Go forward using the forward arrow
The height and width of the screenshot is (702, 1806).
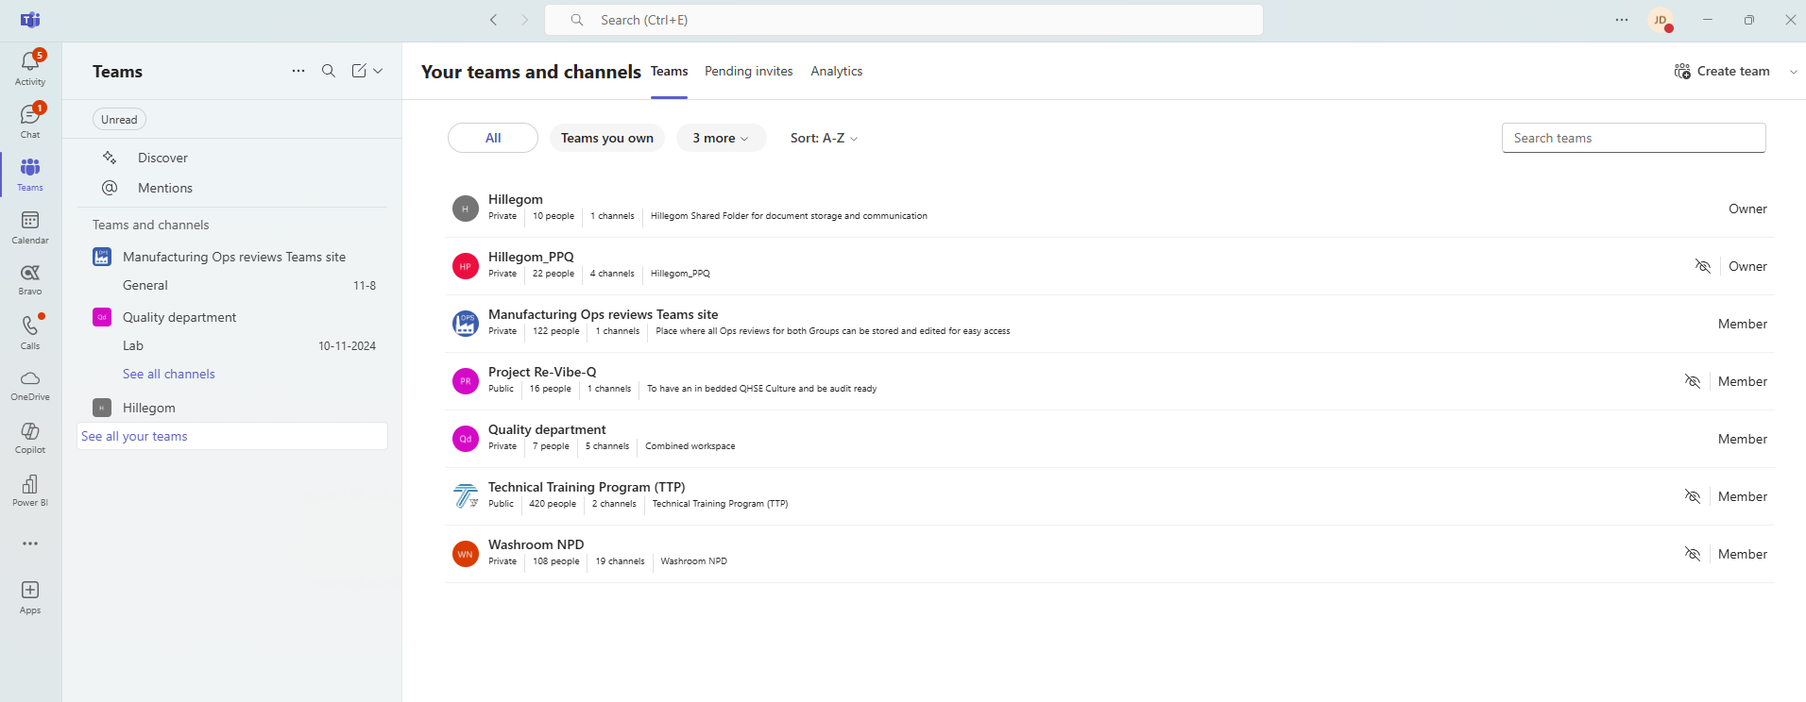(525, 20)
